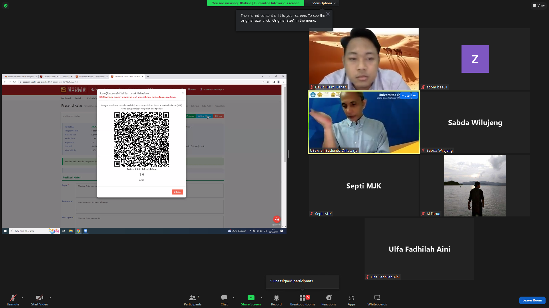The width and height of the screenshot is (549, 308).
Task: Open the tab search chevron in shared browser
Action: pyautogui.click(x=262, y=76)
